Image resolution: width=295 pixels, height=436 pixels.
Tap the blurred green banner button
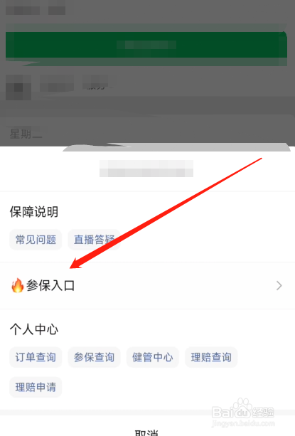click(146, 45)
